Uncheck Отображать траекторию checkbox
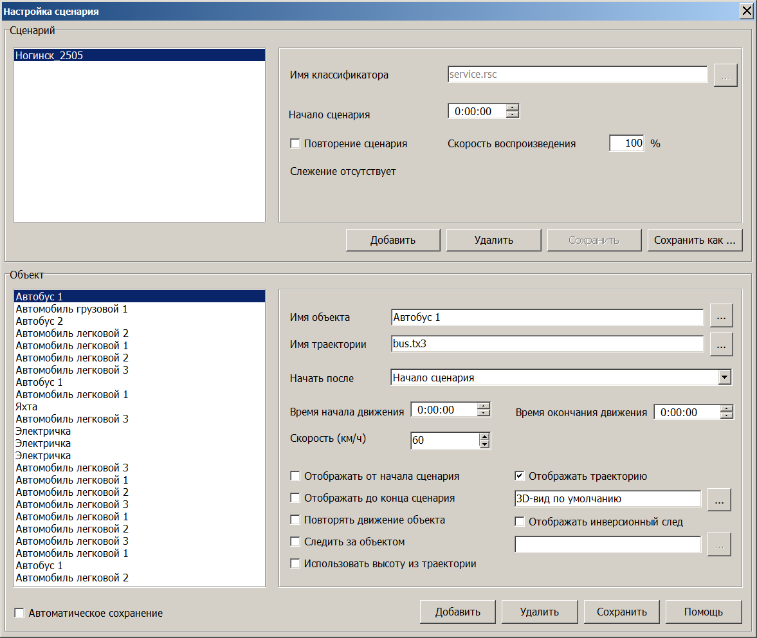Viewport: 757px width, 638px height. click(520, 477)
